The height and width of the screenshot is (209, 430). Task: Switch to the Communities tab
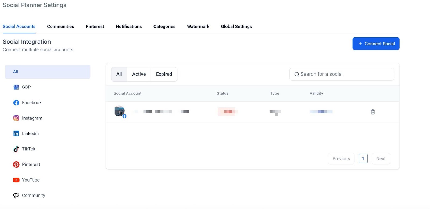click(60, 26)
